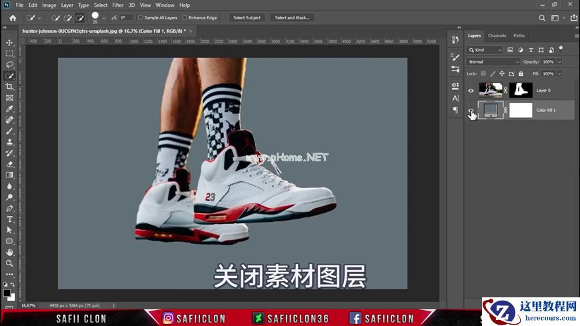This screenshot has width=580, height=326.
Task: Click the foreground color swatch
Action: click(7, 293)
